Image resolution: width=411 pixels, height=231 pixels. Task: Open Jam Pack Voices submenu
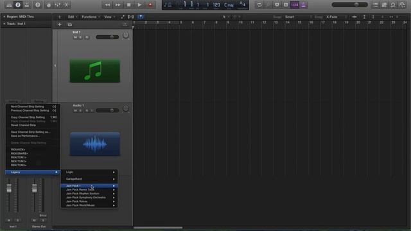(x=89, y=201)
